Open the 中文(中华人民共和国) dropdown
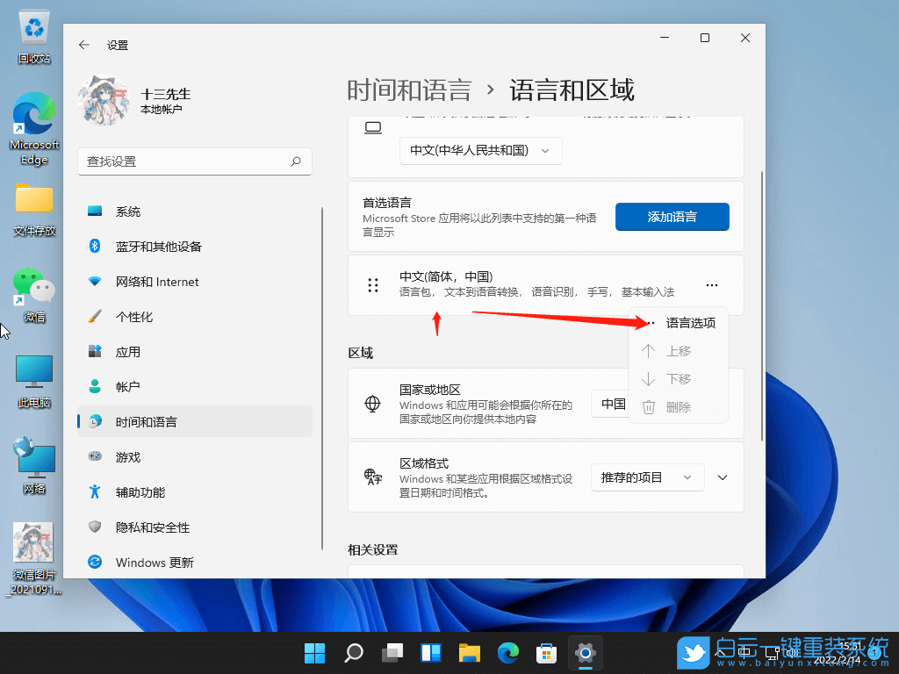 tap(480, 150)
